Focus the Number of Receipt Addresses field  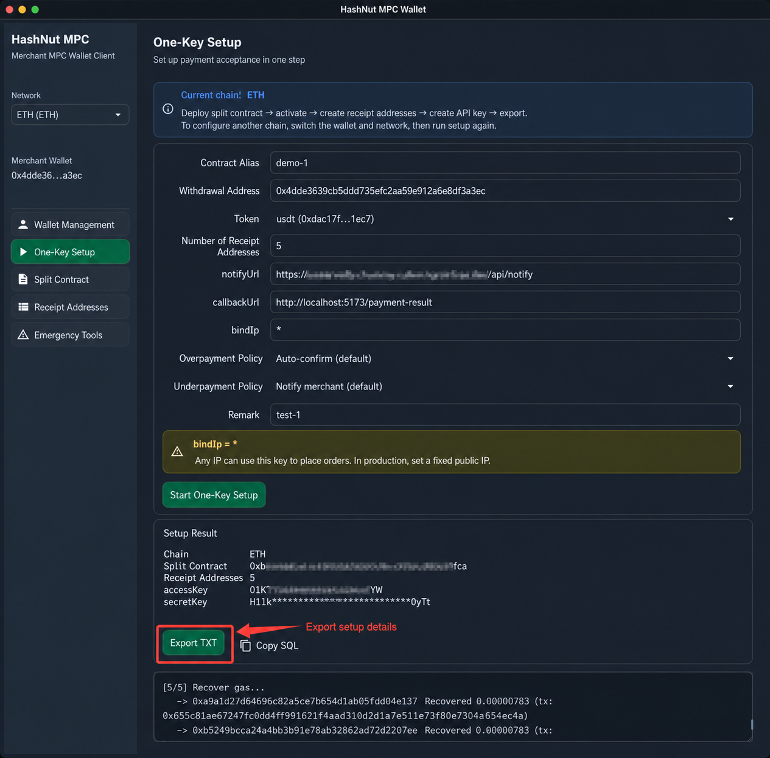(x=505, y=246)
